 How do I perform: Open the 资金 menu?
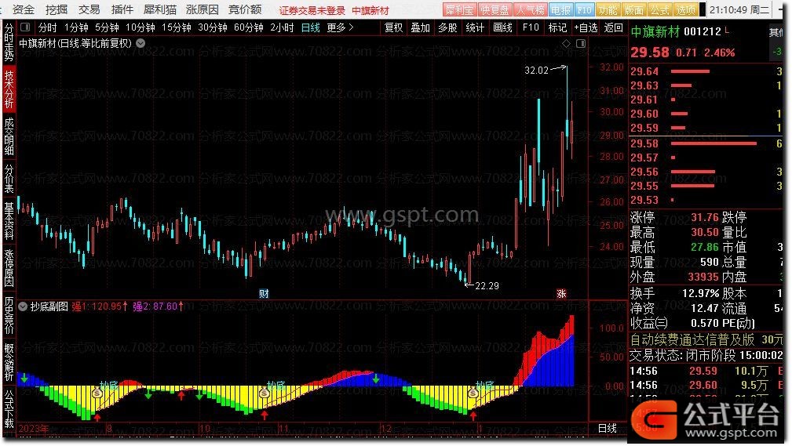point(24,9)
